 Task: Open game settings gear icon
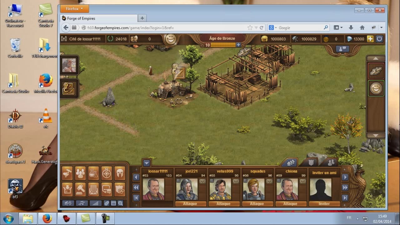[107, 203]
